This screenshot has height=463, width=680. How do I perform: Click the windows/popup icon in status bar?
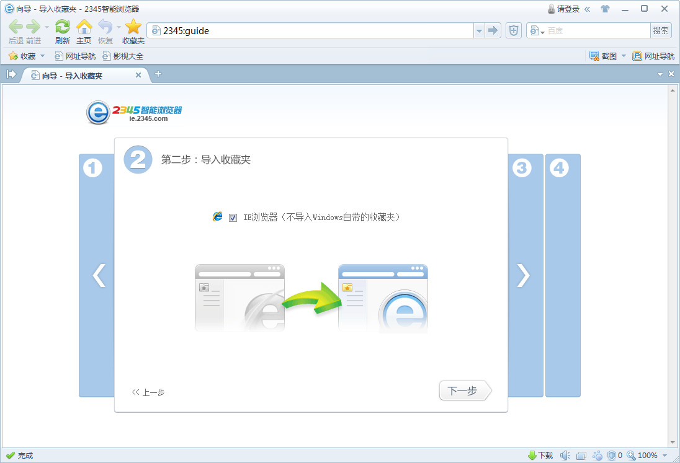click(581, 456)
